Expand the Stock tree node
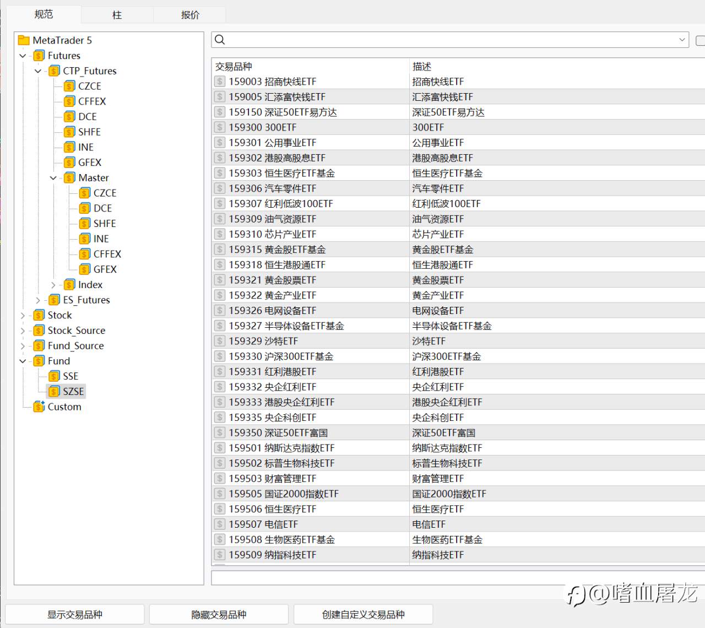This screenshot has height=628, width=705. pyautogui.click(x=23, y=315)
